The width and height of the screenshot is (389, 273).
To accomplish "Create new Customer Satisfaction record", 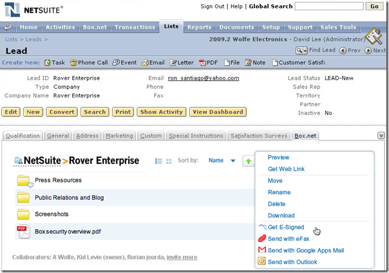I will pyautogui.click(x=298, y=62).
